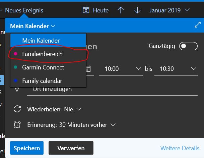Choose Family calendar from list
Viewport: 204px width, 158px height.
click(x=48, y=81)
